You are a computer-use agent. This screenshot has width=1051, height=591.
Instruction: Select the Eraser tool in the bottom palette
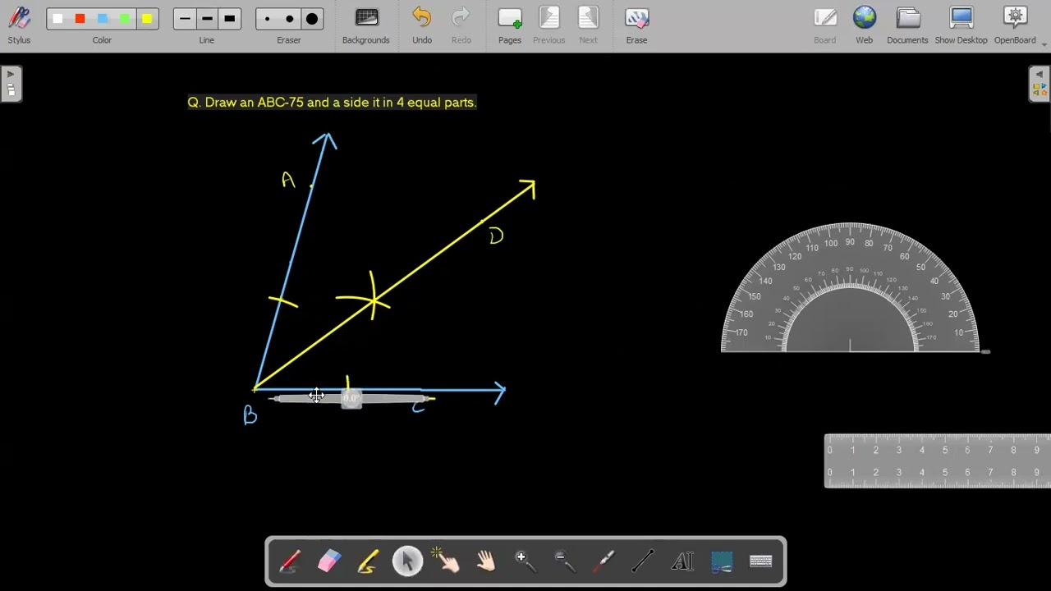(x=328, y=561)
